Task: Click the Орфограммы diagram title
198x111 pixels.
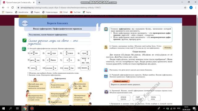Action: 60,78
